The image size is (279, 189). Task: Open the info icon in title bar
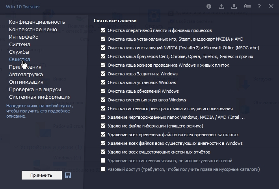click(x=209, y=7)
